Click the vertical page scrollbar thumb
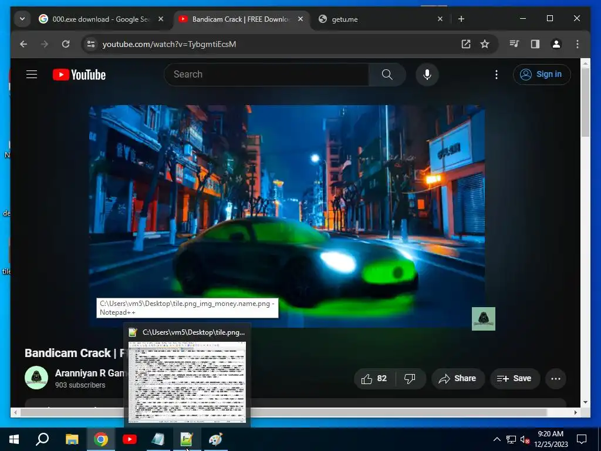Screen dimensions: 601x451 585,103
